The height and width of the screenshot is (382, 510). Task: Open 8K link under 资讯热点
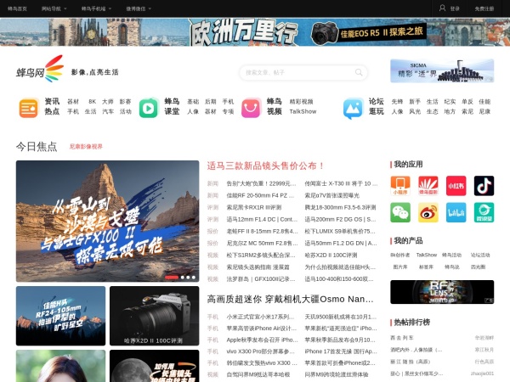tap(93, 102)
